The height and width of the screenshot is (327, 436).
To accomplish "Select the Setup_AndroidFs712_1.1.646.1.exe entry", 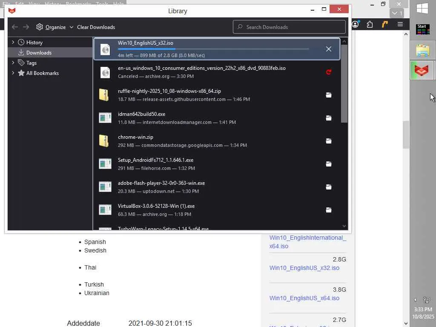I will pyautogui.click(x=217, y=164).
